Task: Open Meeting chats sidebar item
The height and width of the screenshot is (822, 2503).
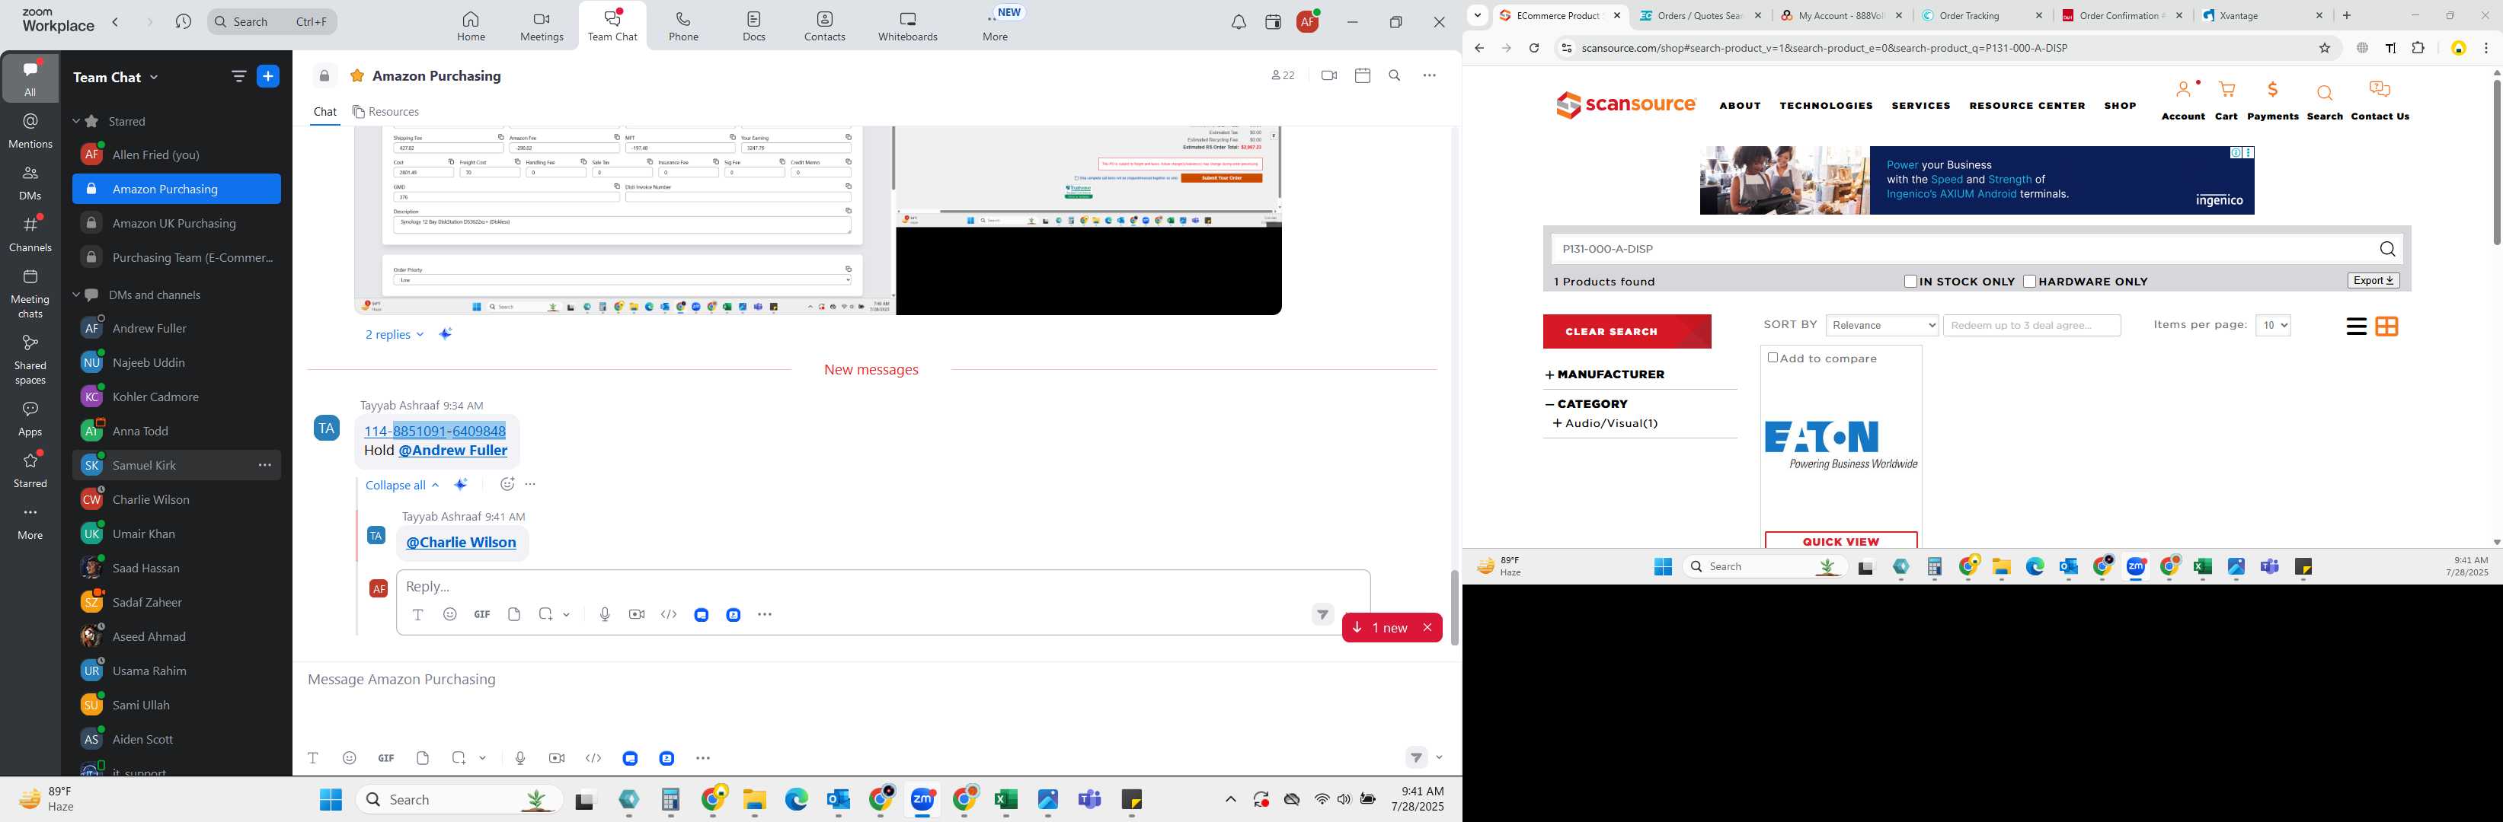Action: tap(30, 293)
